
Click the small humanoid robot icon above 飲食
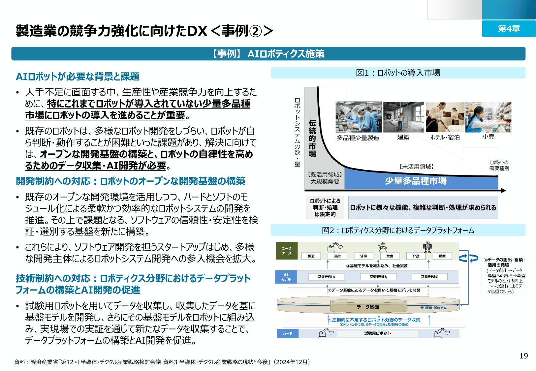pyautogui.click(x=383, y=247)
